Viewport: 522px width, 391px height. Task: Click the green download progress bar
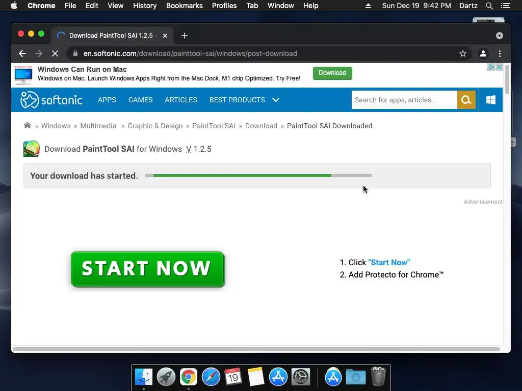258,176
